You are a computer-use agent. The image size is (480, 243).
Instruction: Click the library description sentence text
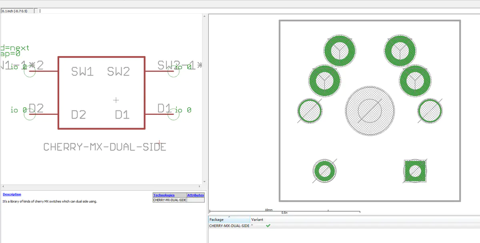50,201
